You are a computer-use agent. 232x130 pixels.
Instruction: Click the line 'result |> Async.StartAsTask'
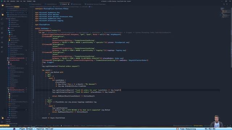(53, 118)
